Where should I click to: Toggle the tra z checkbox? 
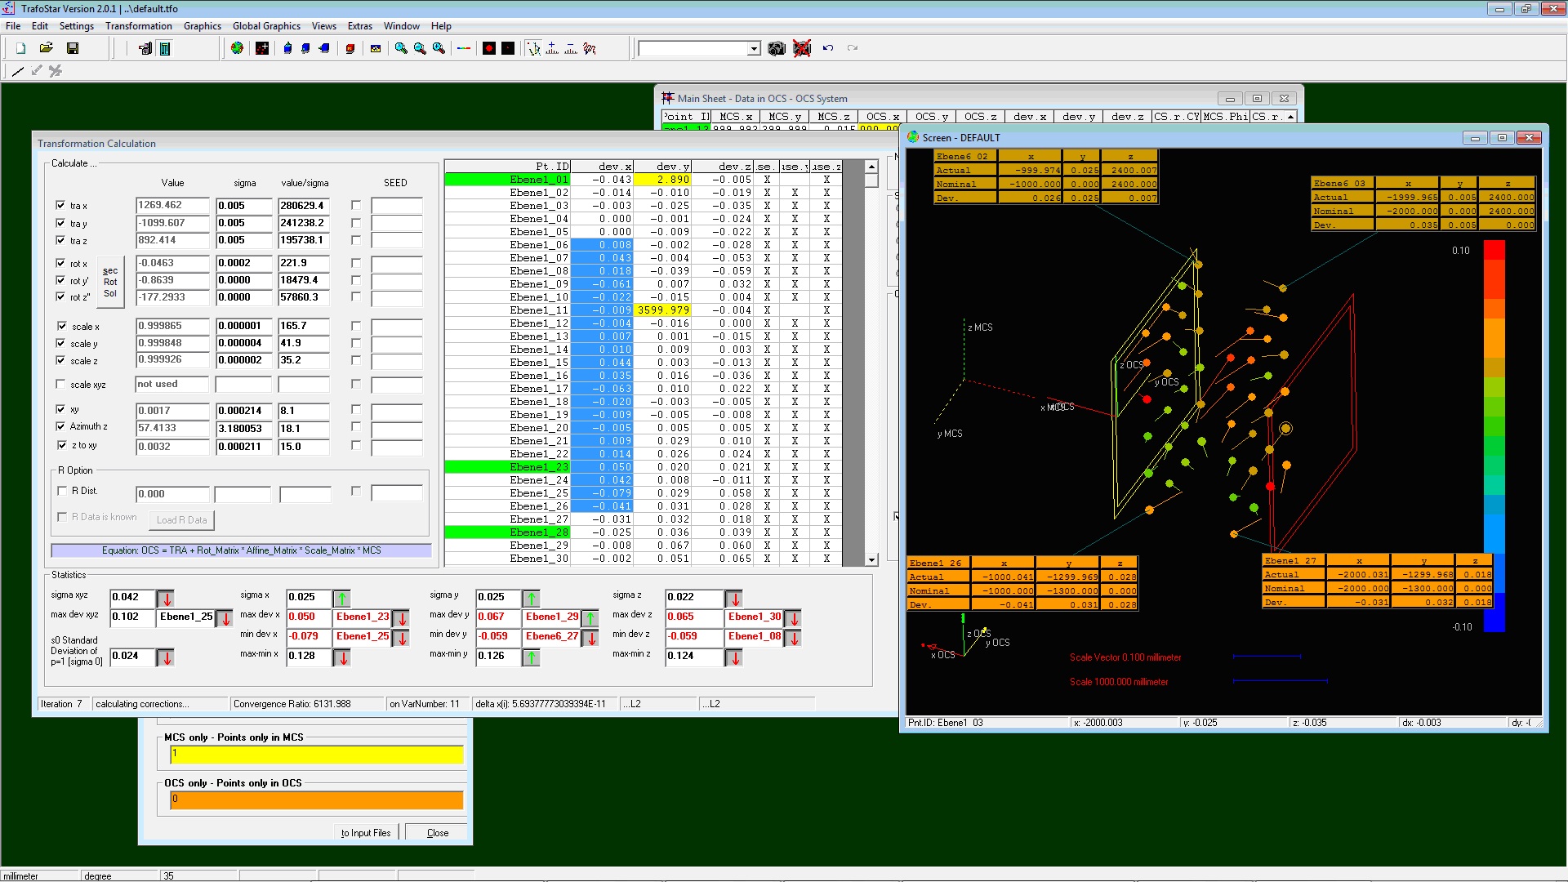[x=60, y=240]
